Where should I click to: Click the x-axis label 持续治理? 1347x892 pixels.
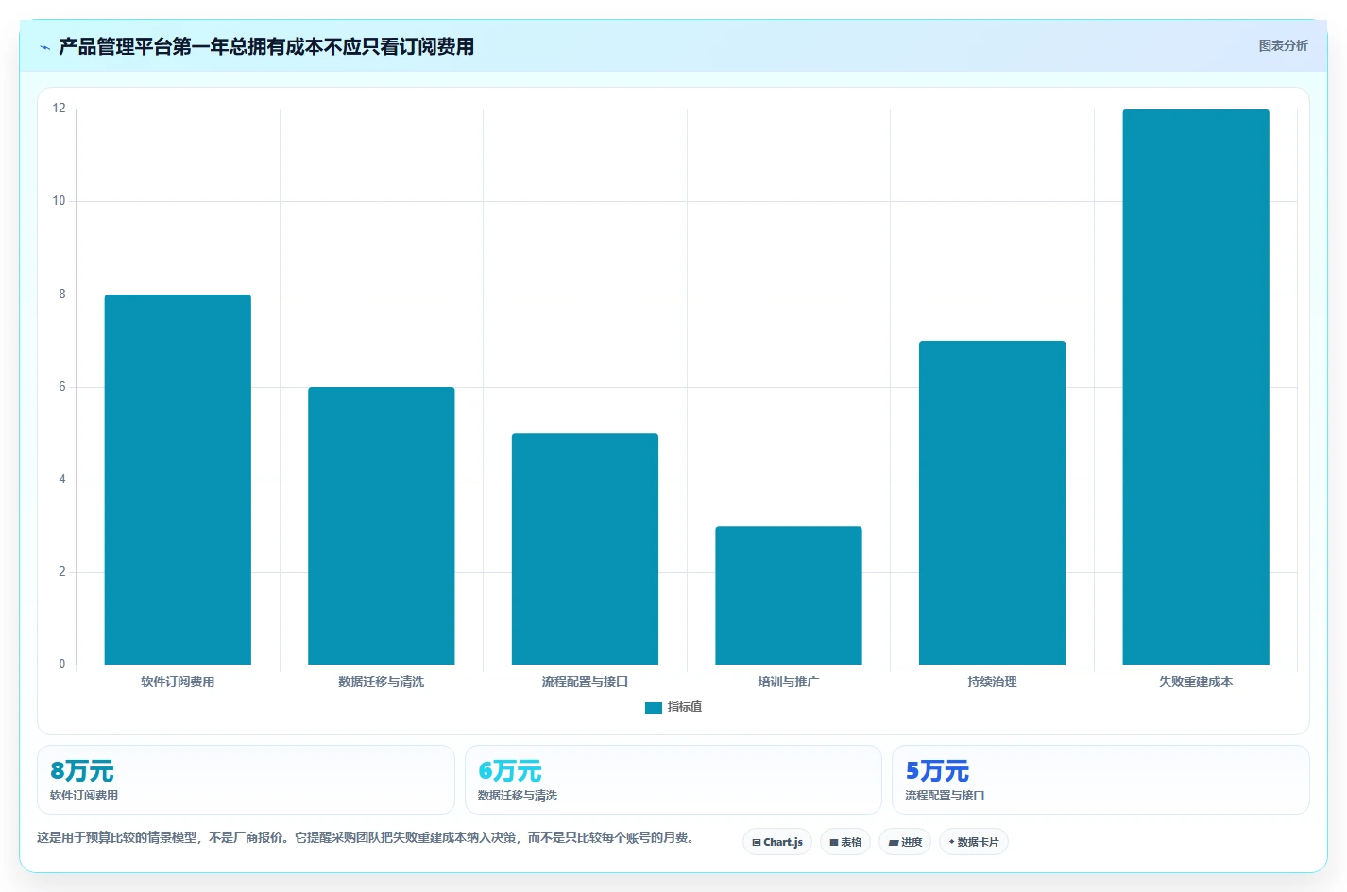(992, 682)
